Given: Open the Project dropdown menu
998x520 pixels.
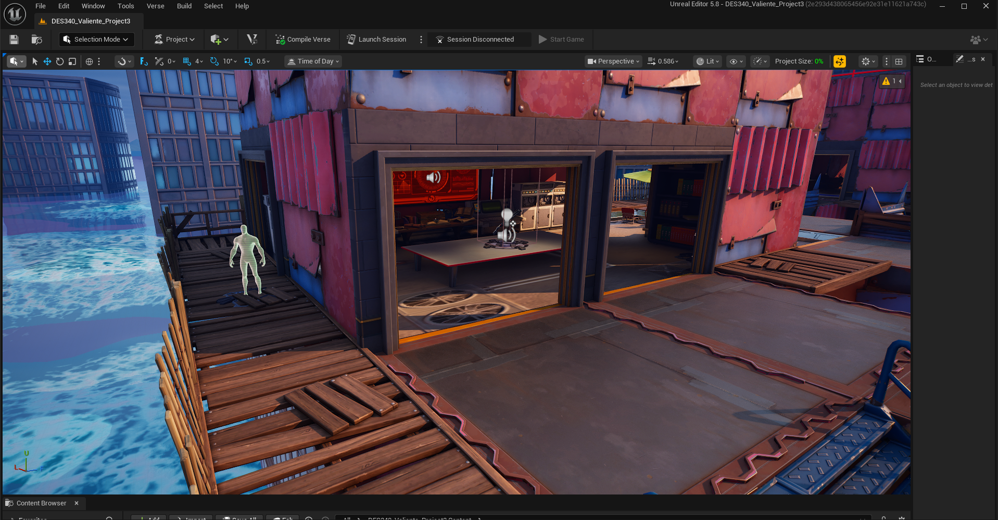Looking at the screenshot, I should point(174,40).
